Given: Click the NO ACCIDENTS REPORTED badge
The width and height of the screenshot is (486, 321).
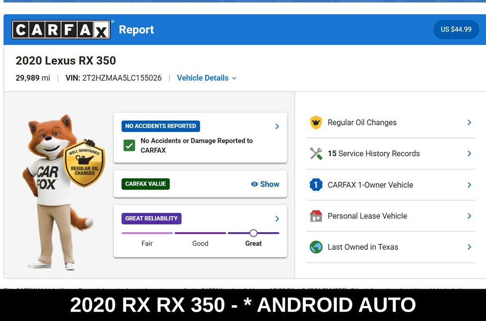Looking at the screenshot, I should click(160, 126).
